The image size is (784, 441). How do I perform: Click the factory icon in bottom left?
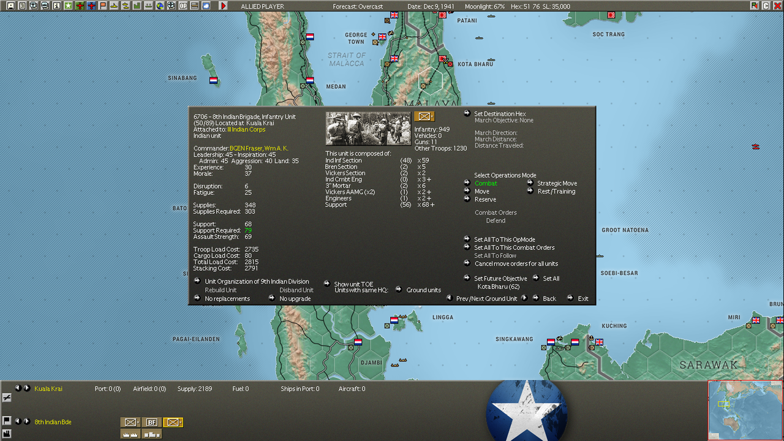click(x=6, y=434)
